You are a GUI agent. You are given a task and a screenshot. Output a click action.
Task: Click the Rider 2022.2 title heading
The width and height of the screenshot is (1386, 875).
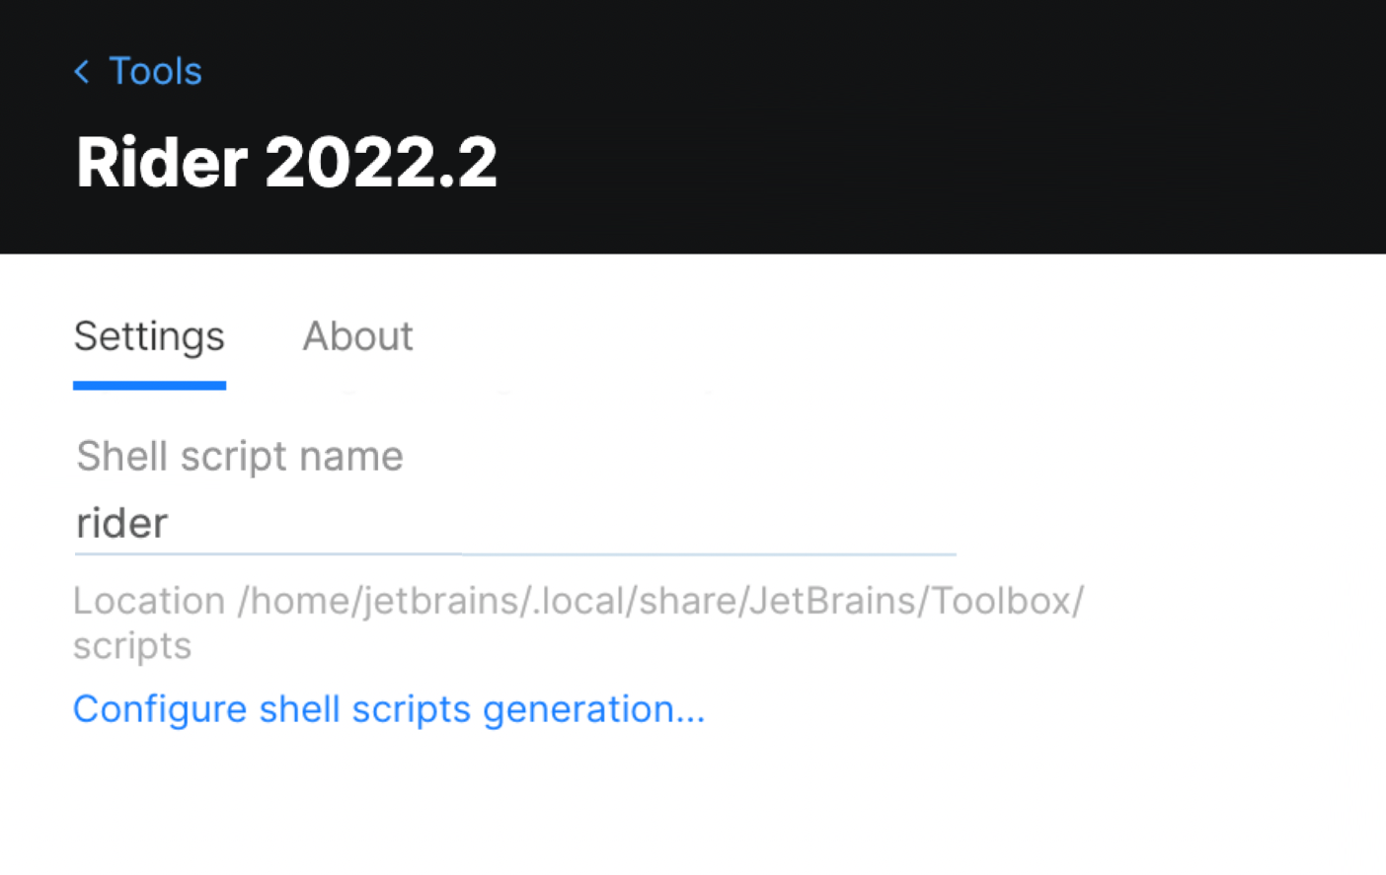[x=285, y=161]
